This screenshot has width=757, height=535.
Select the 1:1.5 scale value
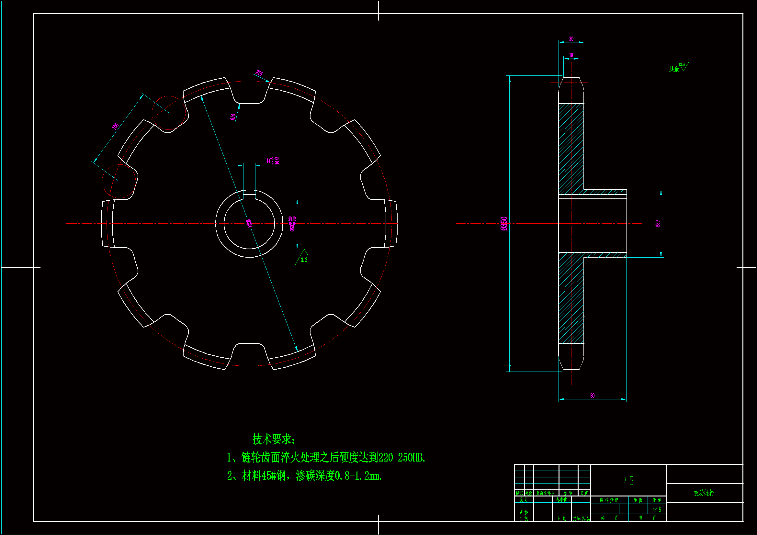coord(657,510)
